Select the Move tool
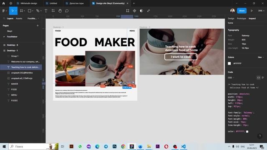The width and height of the screenshot is (267, 150). tap(13, 11)
